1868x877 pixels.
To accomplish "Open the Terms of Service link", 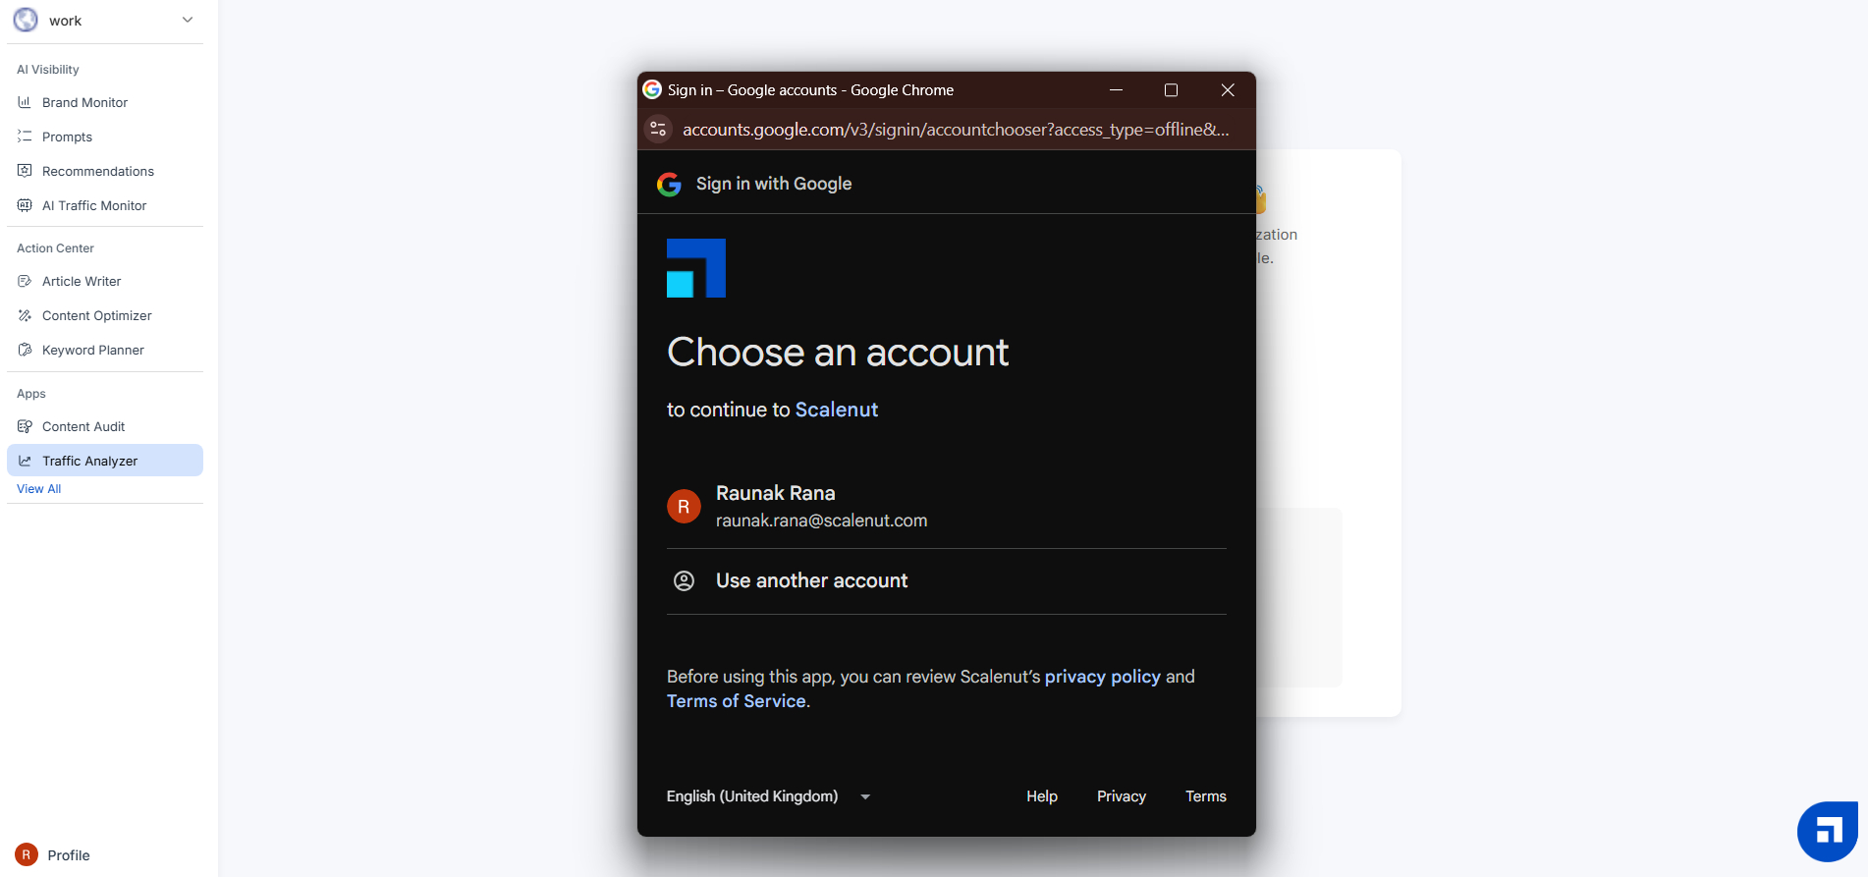I will (736, 701).
